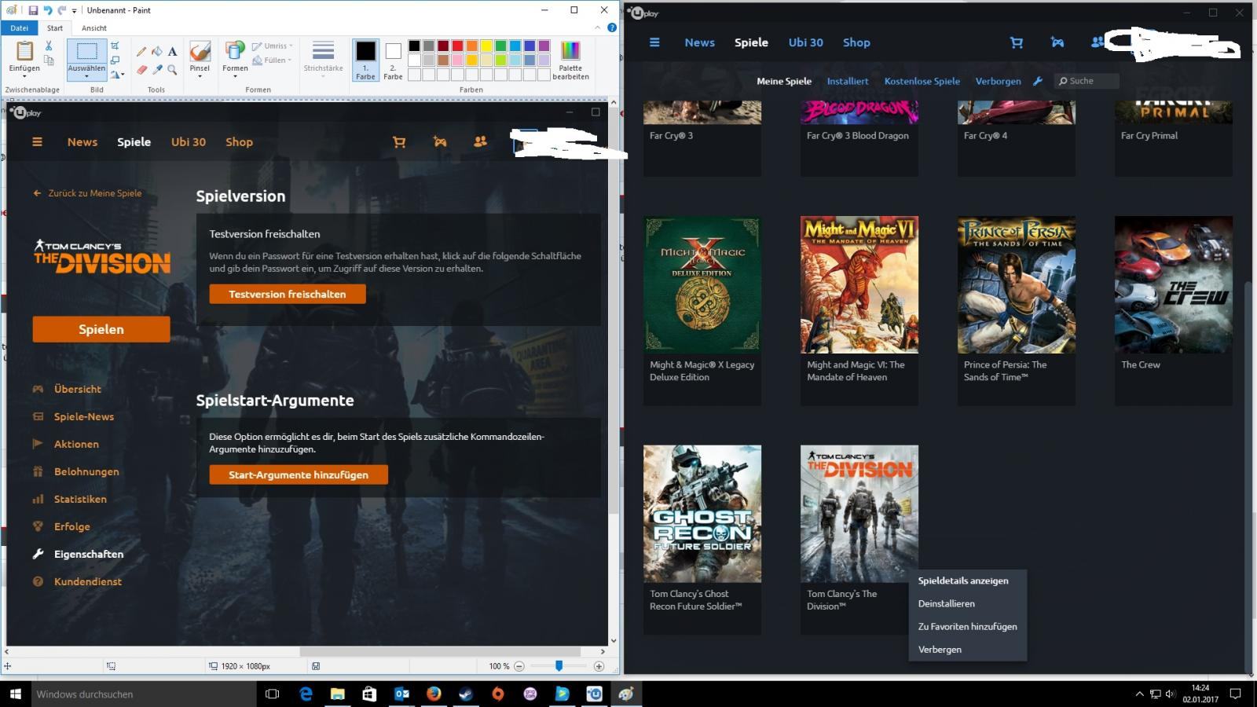Image resolution: width=1257 pixels, height=707 pixels.
Task: Open Steam from the taskbar
Action: coord(466,694)
